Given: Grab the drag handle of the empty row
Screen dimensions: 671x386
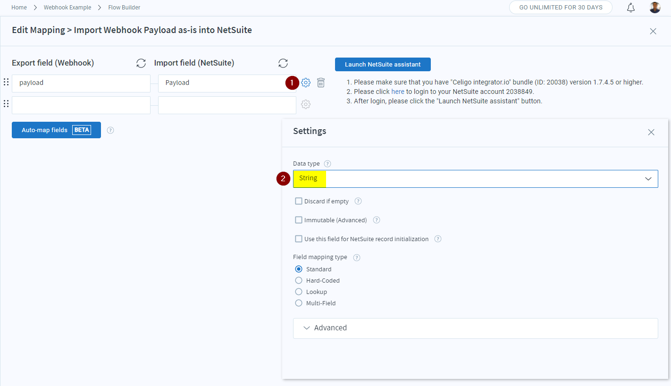Looking at the screenshot, I should 6,104.
